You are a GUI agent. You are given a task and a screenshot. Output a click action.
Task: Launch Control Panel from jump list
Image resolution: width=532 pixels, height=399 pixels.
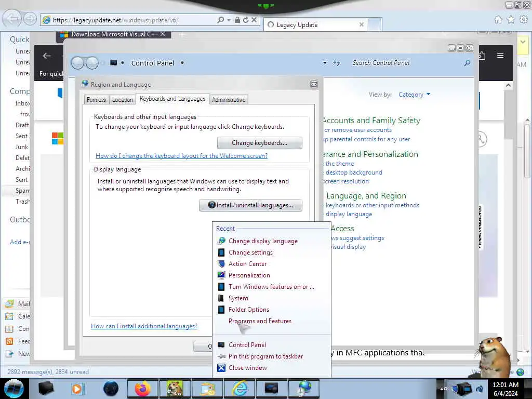click(x=247, y=345)
